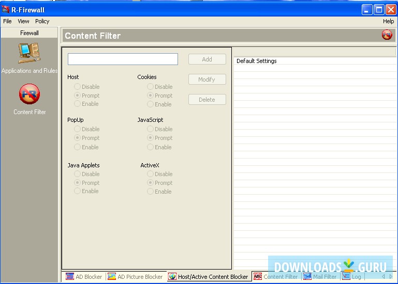The width and height of the screenshot is (398, 284).
Task: Click the Firewall sidebar header button
Action: [x=29, y=33]
